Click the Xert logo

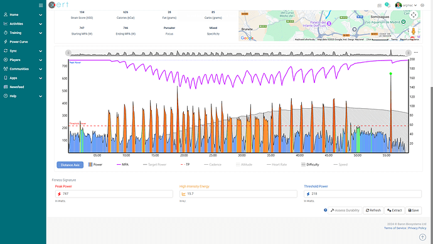tap(58, 4)
